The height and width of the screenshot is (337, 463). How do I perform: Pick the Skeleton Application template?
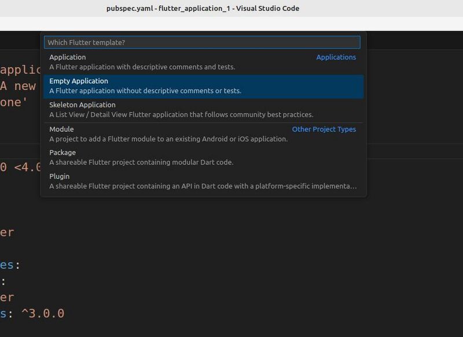204,110
